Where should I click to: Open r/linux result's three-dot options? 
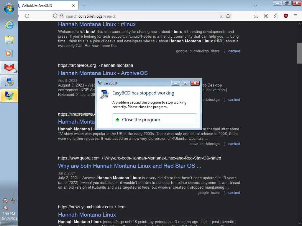(x=224, y=51)
